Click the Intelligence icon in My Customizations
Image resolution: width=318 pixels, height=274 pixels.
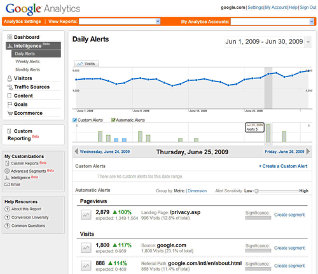7,178
